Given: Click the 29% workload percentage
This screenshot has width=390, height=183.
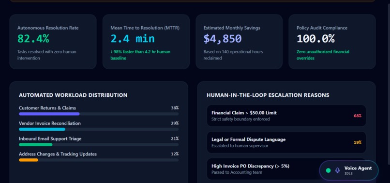Looking at the screenshot, I should (175, 123).
